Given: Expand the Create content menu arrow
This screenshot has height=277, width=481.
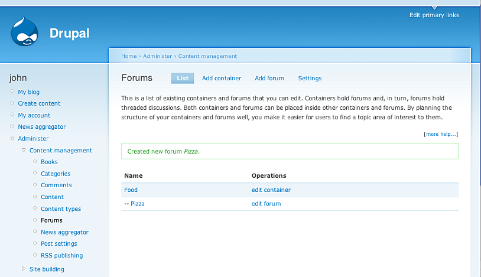Looking at the screenshot, I should 12,103.
